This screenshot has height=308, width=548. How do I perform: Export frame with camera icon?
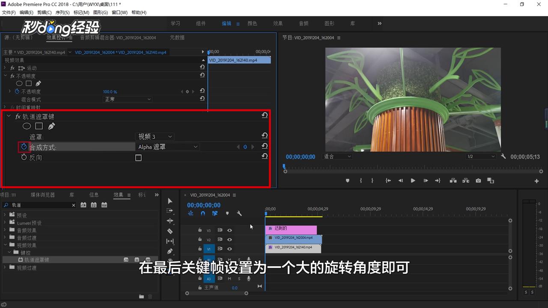coord(478,181)
